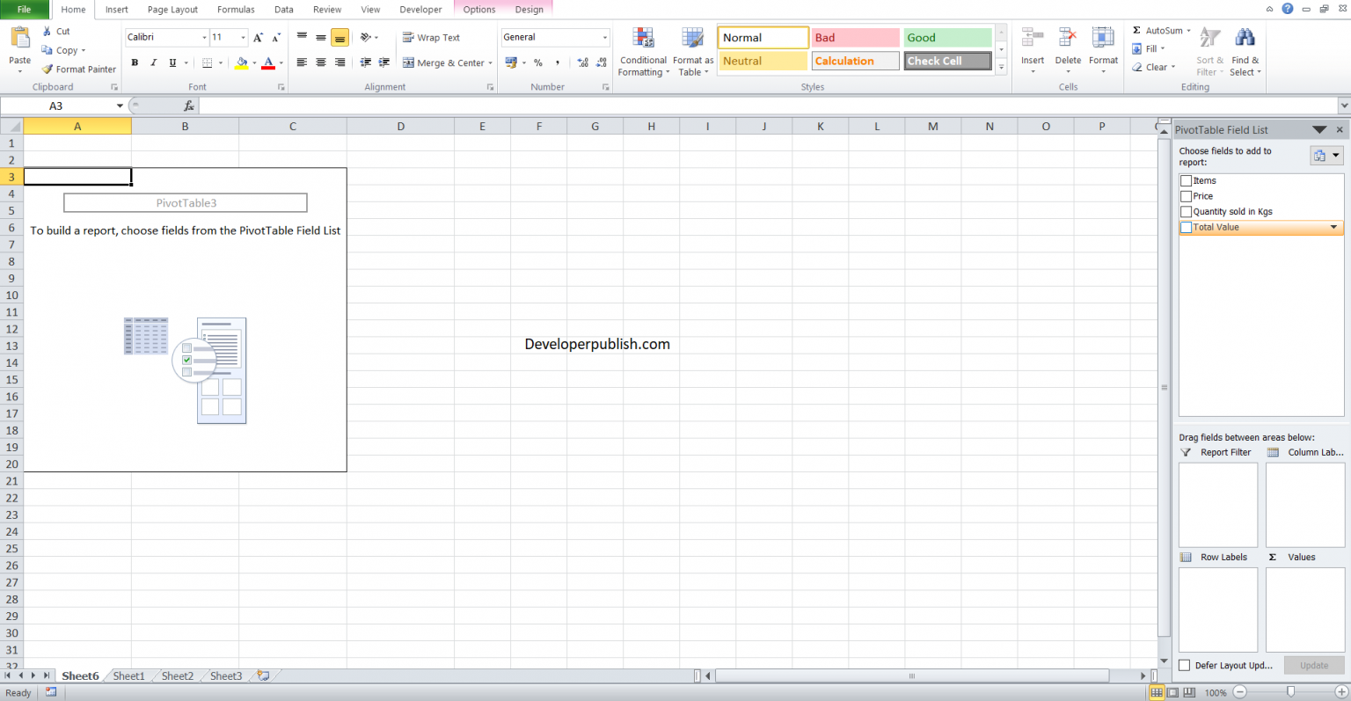
Task: Expand the cell Styles gallery
Action: point(1001,68)
